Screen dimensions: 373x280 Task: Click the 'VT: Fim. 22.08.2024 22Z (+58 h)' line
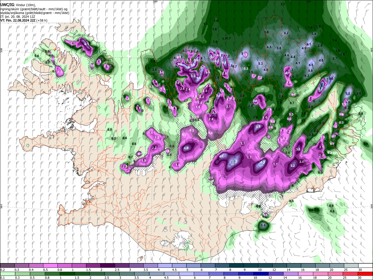pos(24,20)
